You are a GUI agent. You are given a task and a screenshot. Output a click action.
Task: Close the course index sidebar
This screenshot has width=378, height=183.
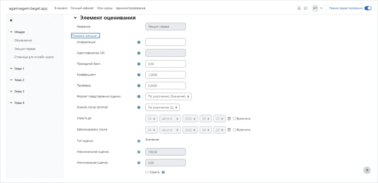pyautogui.click(x=11, y=20)
